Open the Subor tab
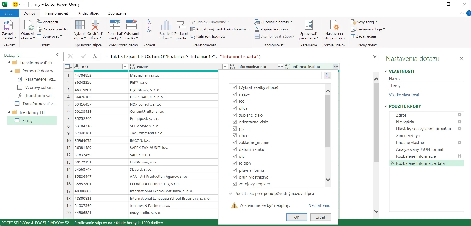Viewport: 471px width, 226px height. (x=9, y=13)
